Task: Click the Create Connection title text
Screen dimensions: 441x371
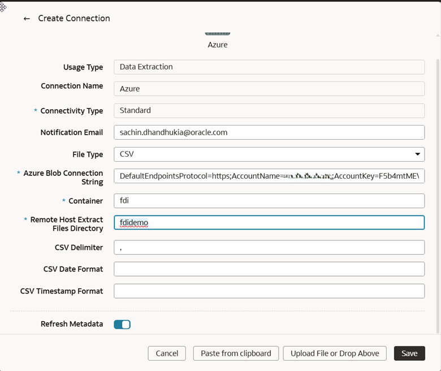Action: click(74, 18)
